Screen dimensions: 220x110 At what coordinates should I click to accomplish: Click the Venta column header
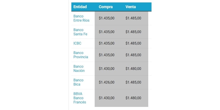tap(130, 7)
